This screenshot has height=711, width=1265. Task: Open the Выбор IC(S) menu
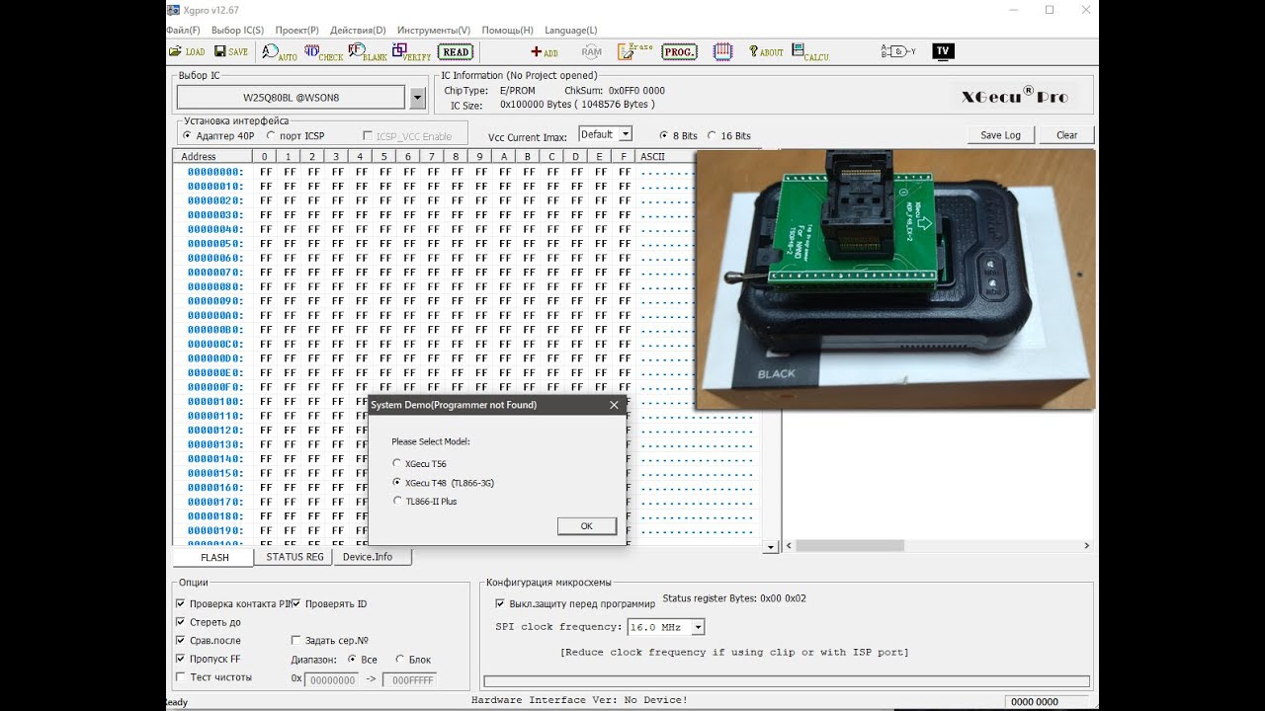point(237,31)
